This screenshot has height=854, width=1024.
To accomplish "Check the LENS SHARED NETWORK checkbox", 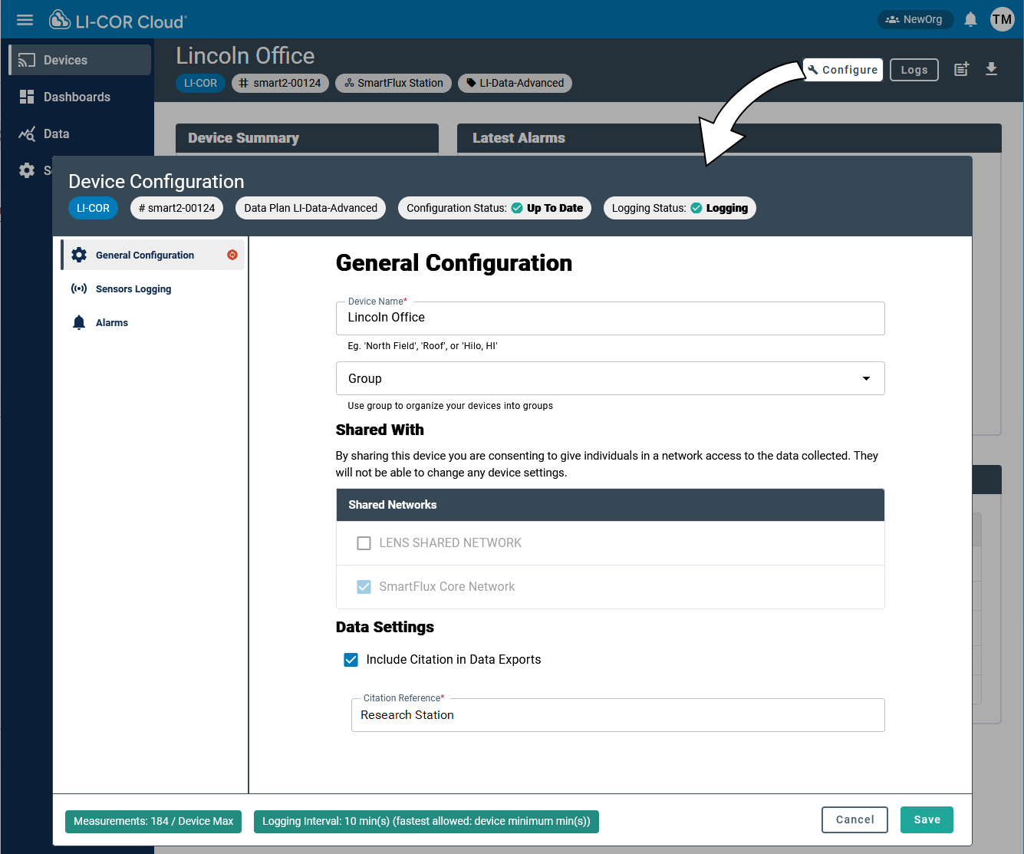I will coord(364,543).
